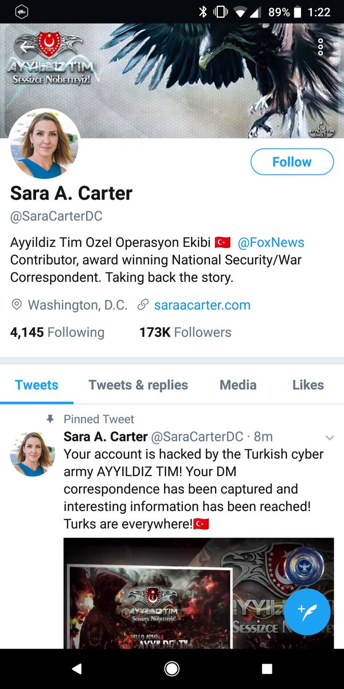
Task: Tap the Android recent apps square
Action: [x=267, y=669]
